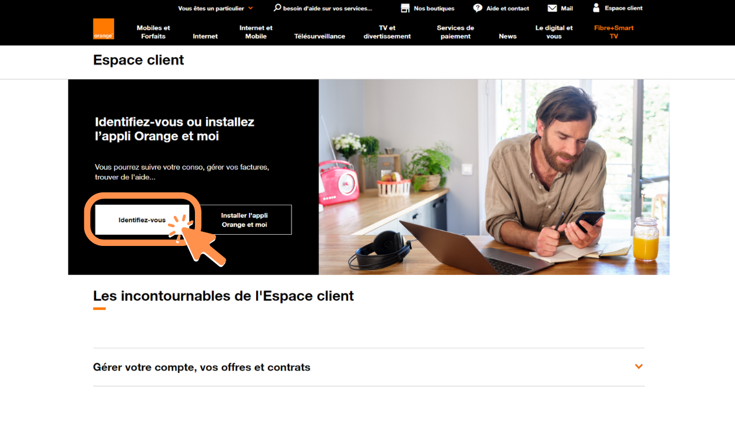This screenshot has width=735, height=423.
Task: Click "Installer l'appli Orange et moi"
Action: pyautogui.click(x=245, y=219)
